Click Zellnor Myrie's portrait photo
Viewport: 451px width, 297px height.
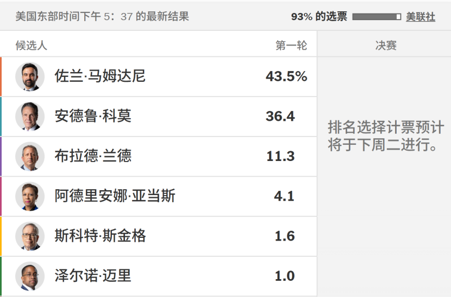pos(30,276)
